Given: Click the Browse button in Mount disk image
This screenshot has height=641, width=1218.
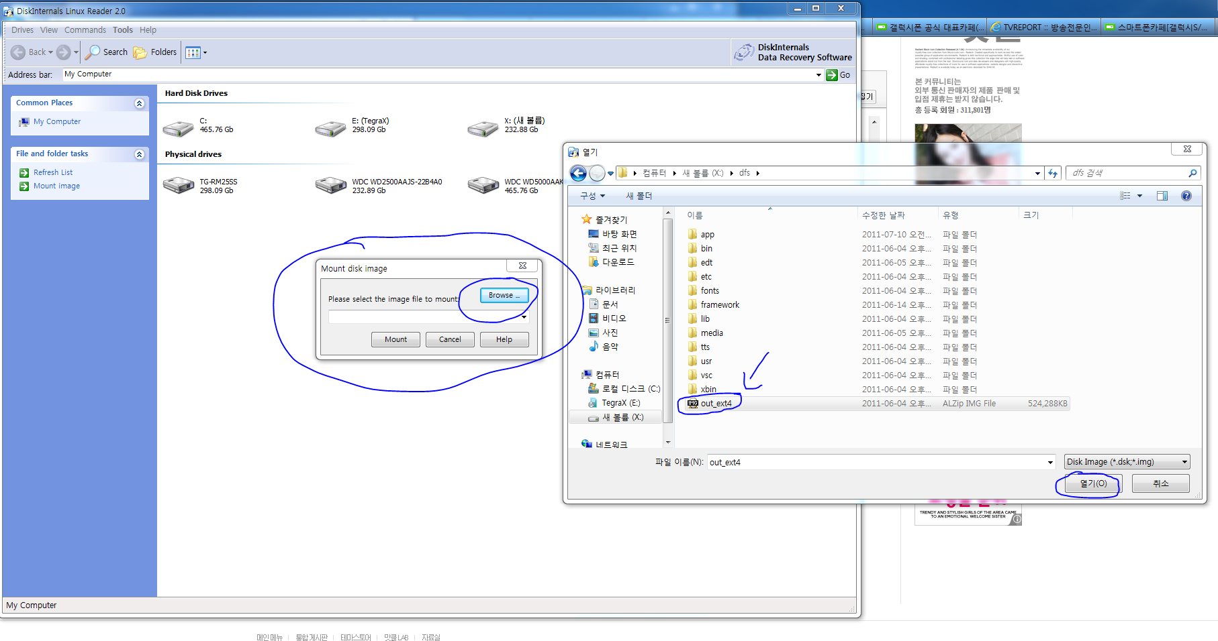Looking at the screenshot, I should 504,295.
